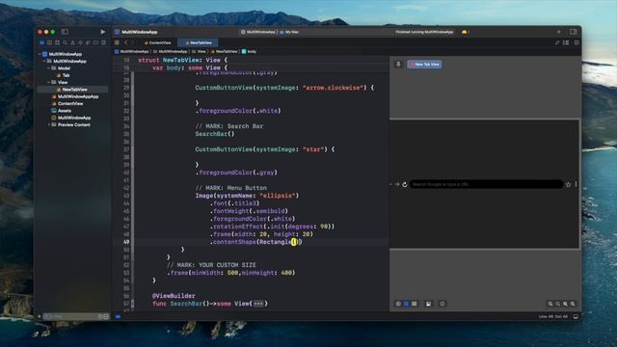
Task: Click the NewTabView breadcrumb in jump bar
Action: click(x=225, y=51)
